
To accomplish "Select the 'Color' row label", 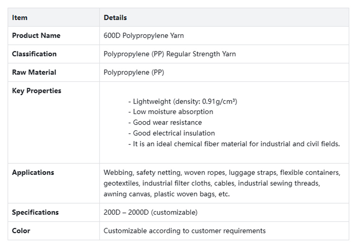I will tap(21, 230).
